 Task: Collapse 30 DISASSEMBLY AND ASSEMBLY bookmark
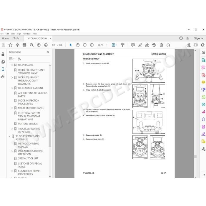pyautogui.click(x=9, y=136)
